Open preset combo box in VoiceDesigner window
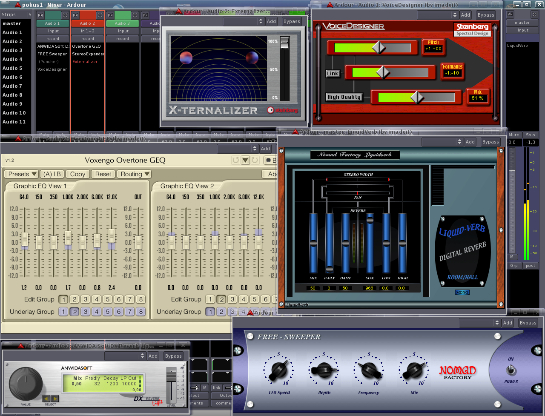This screenshot has width=545, height=416. [438, 15]
